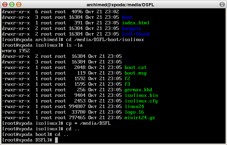Click the 'linux24' file name

[134, 107]
